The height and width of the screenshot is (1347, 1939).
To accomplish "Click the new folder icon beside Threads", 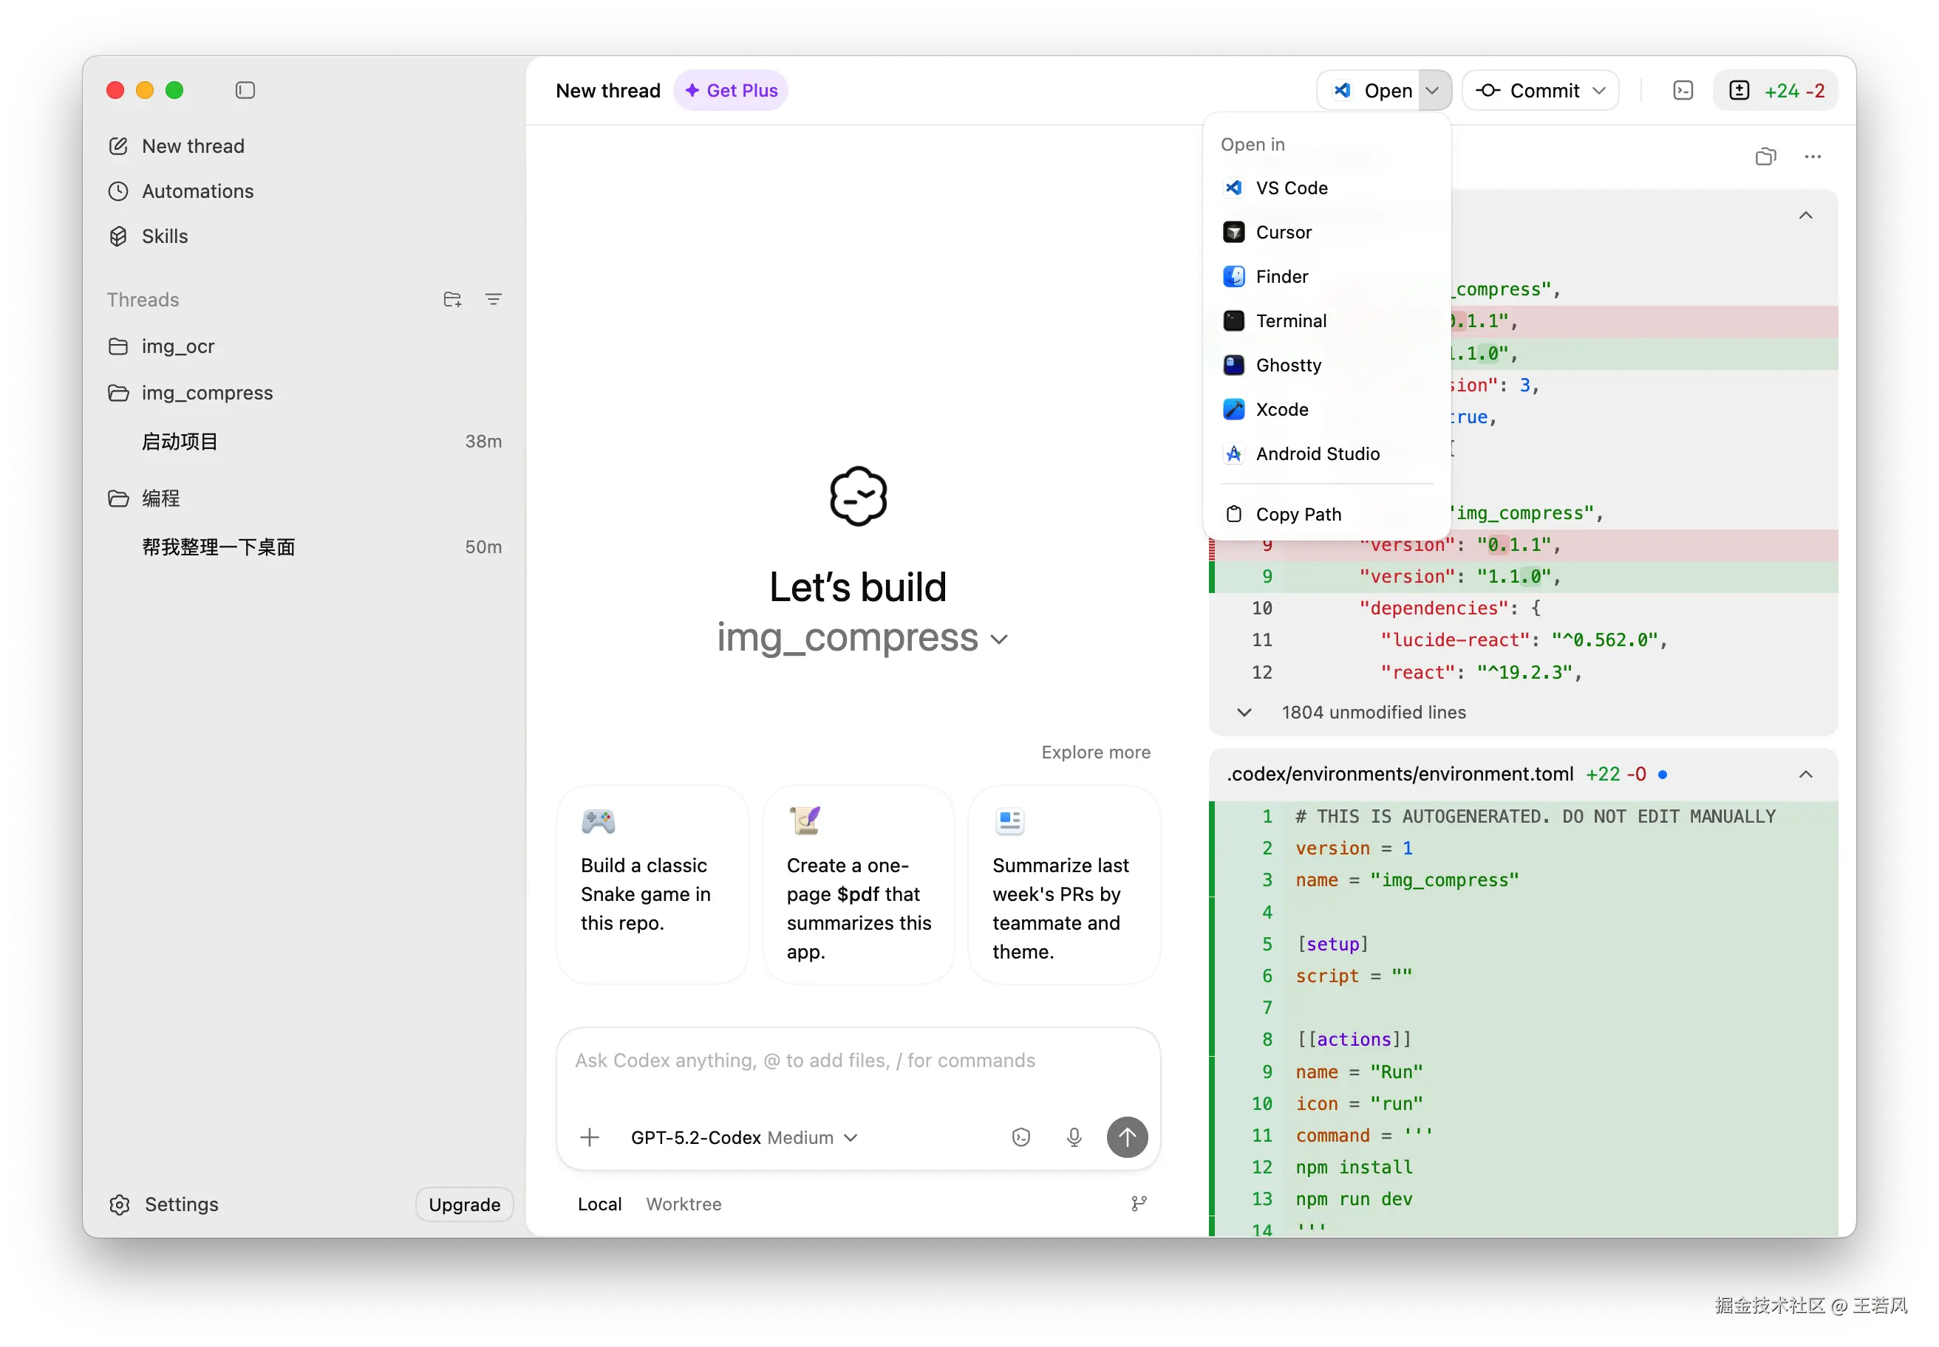I will (451, 300).
